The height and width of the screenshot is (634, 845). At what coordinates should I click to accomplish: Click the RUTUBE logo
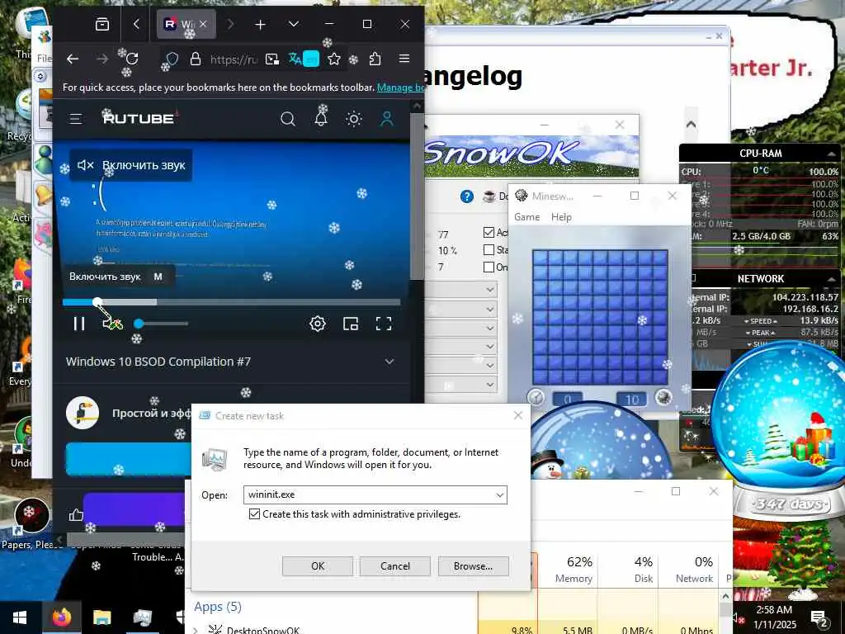click(139, 118)
